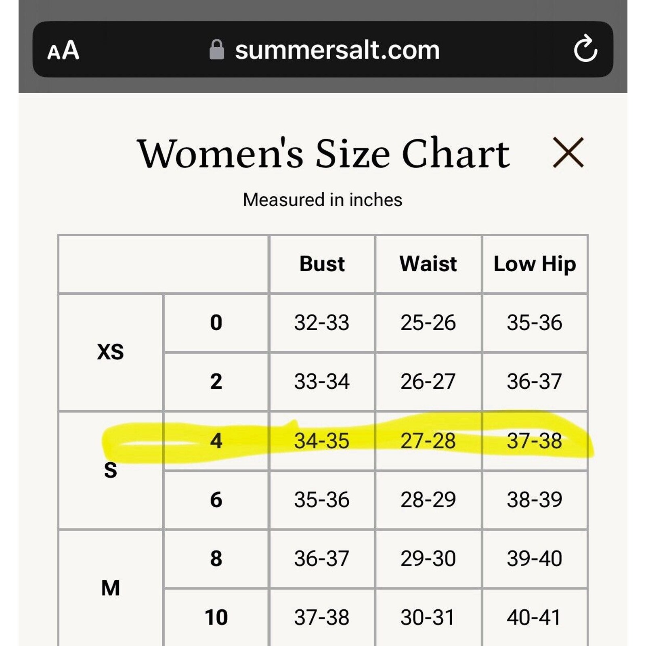Select the Low Hip column header
Image resolution: width=646 pixels, height=646 pixels.
tap(535, 264)
